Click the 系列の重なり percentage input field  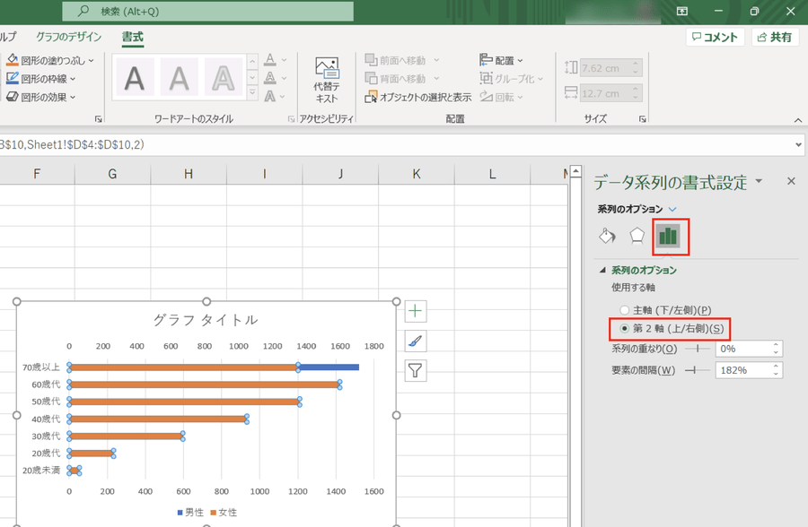(x=742, y=348)
